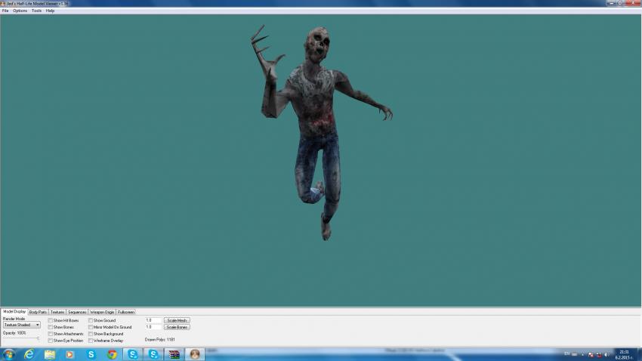Enable the Show Ground checkbox
The width and height of the screenshot is (642, 361).
(x=91, y=320)
